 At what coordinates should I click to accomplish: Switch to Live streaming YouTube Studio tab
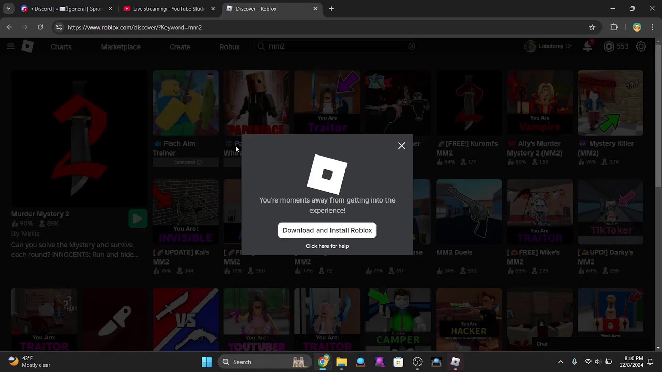click(169, 9)
